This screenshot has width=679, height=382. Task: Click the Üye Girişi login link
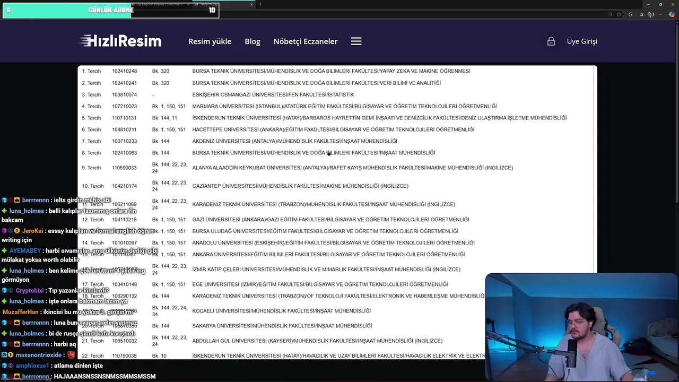coord(582,41)
